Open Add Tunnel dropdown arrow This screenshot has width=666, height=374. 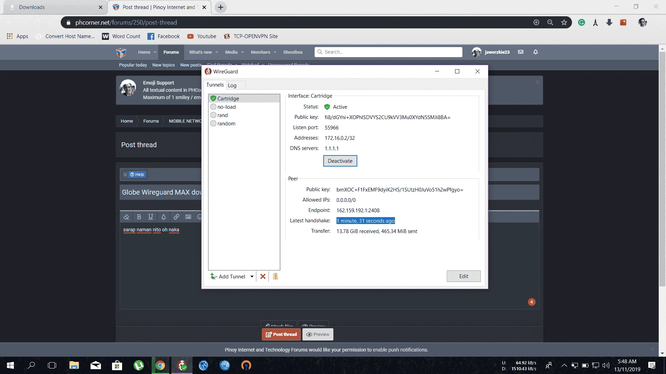coord(252,276)
